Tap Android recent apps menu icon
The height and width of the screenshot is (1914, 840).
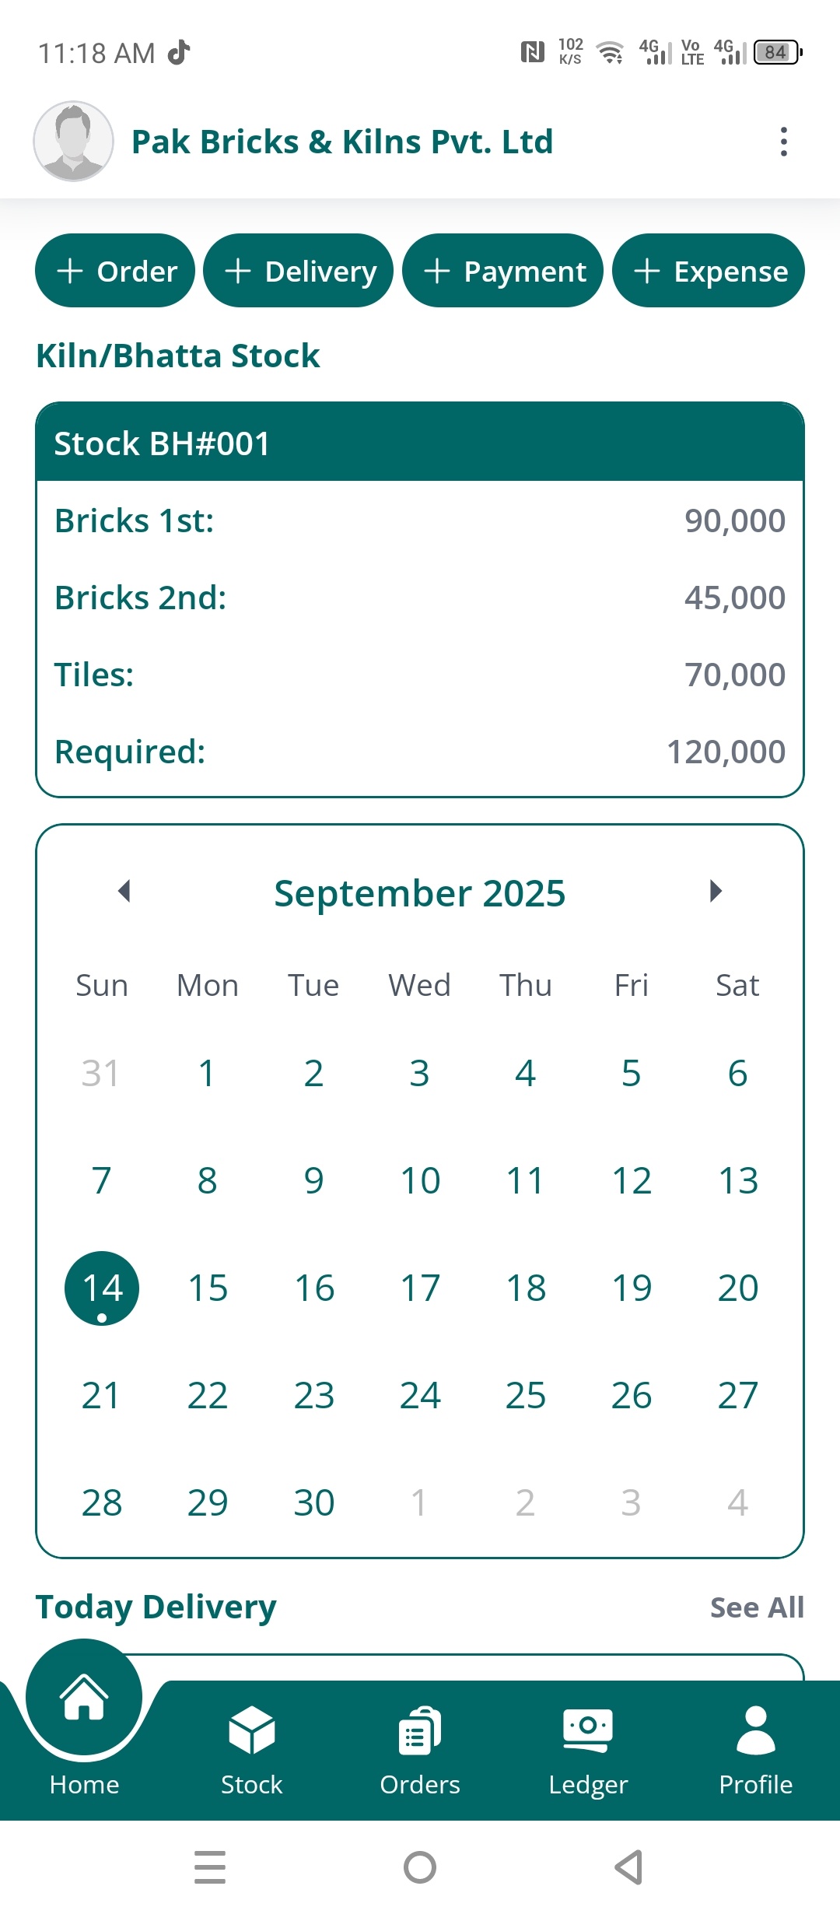[x=210, y=1867]
